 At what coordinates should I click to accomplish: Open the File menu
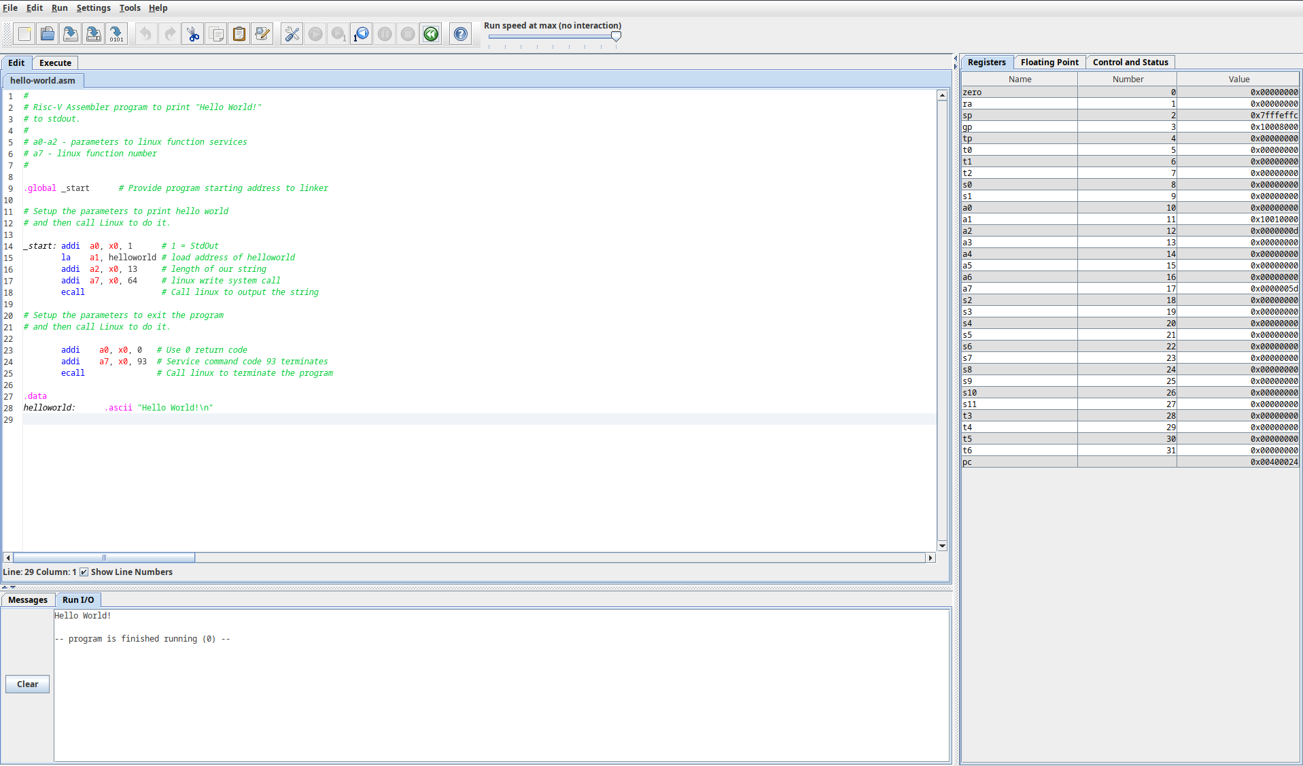[10, 7]
